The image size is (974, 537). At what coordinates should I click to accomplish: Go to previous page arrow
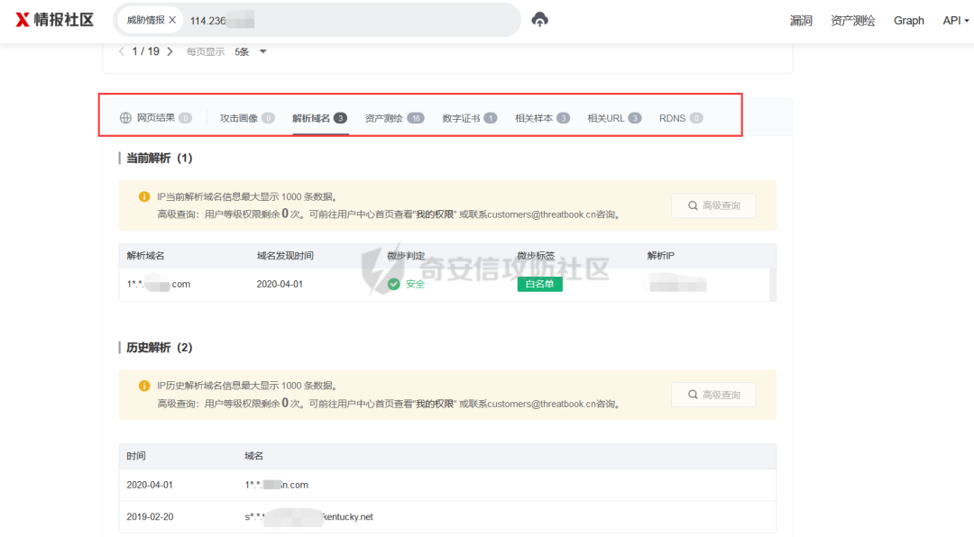pos(122,51)
